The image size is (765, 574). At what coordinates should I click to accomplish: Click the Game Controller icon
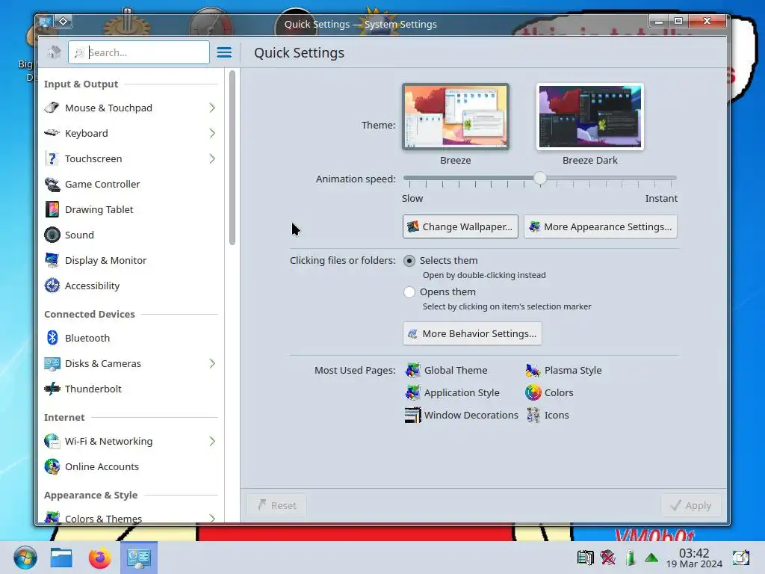(x=52, y=184)
